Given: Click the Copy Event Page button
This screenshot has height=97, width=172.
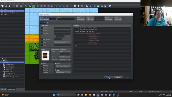Looking at the screenshot, I should click(90, 19).
